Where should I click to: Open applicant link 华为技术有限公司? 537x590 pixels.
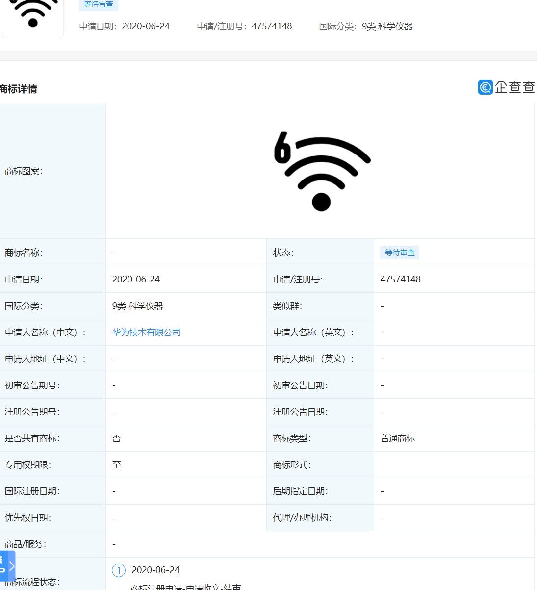[x=146, y=333]
